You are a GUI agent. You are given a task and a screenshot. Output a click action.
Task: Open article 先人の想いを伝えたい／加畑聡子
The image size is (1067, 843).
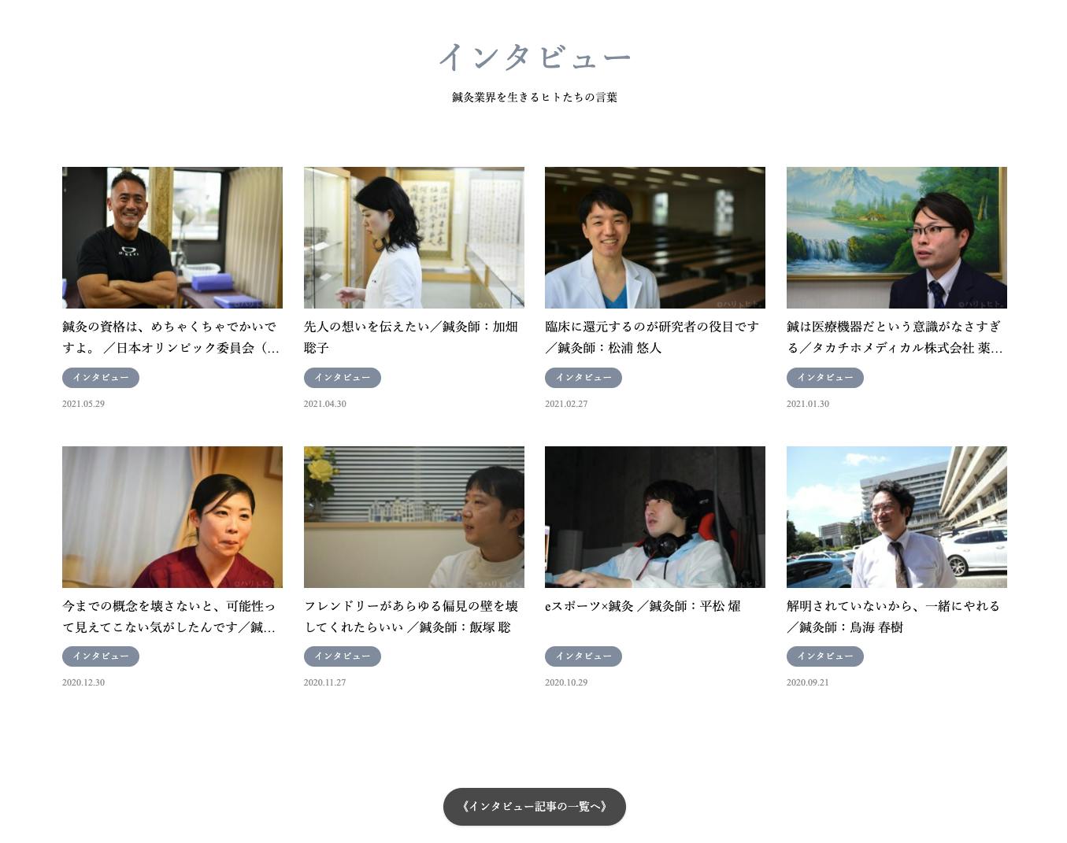tap(411, 337)
